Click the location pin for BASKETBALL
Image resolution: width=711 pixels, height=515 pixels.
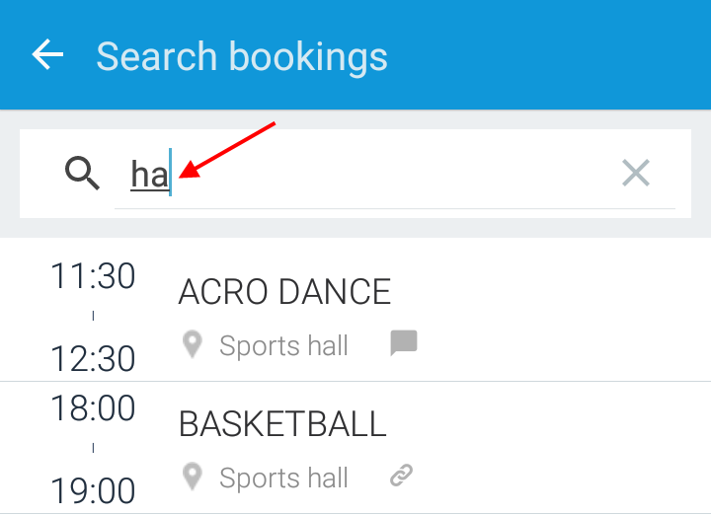193,477
